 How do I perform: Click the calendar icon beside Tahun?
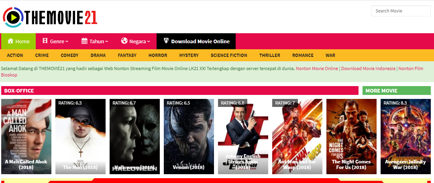pos(84,41)
